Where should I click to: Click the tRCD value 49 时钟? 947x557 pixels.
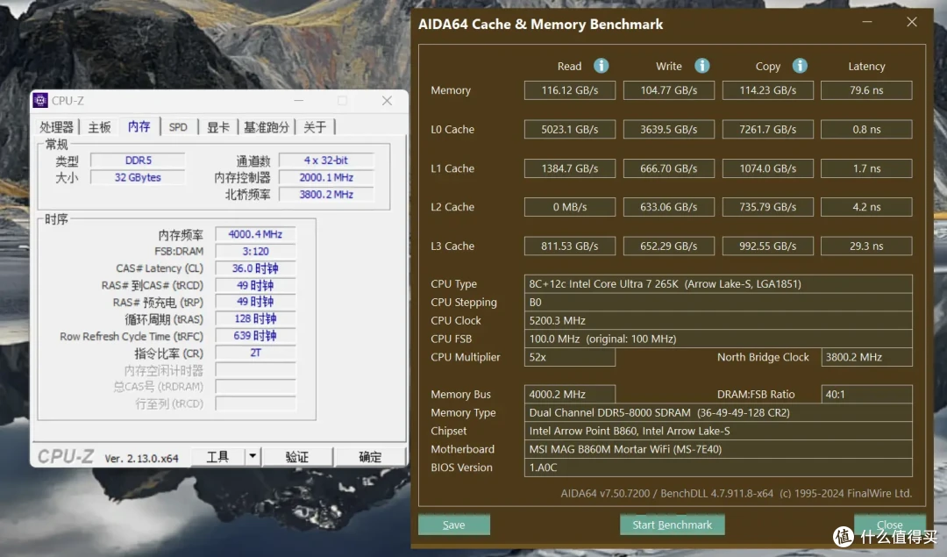(255, 285)
